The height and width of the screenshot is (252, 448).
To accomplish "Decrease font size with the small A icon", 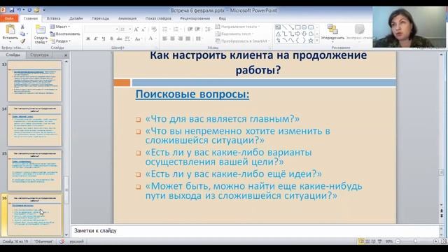I will 143,29.
